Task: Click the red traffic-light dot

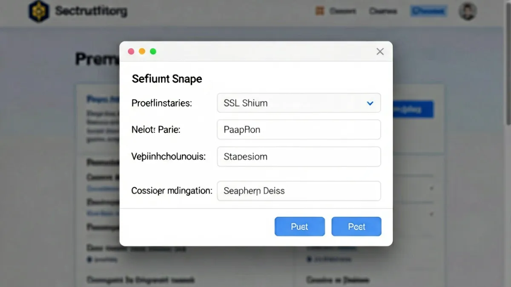Action: (131, 51)
